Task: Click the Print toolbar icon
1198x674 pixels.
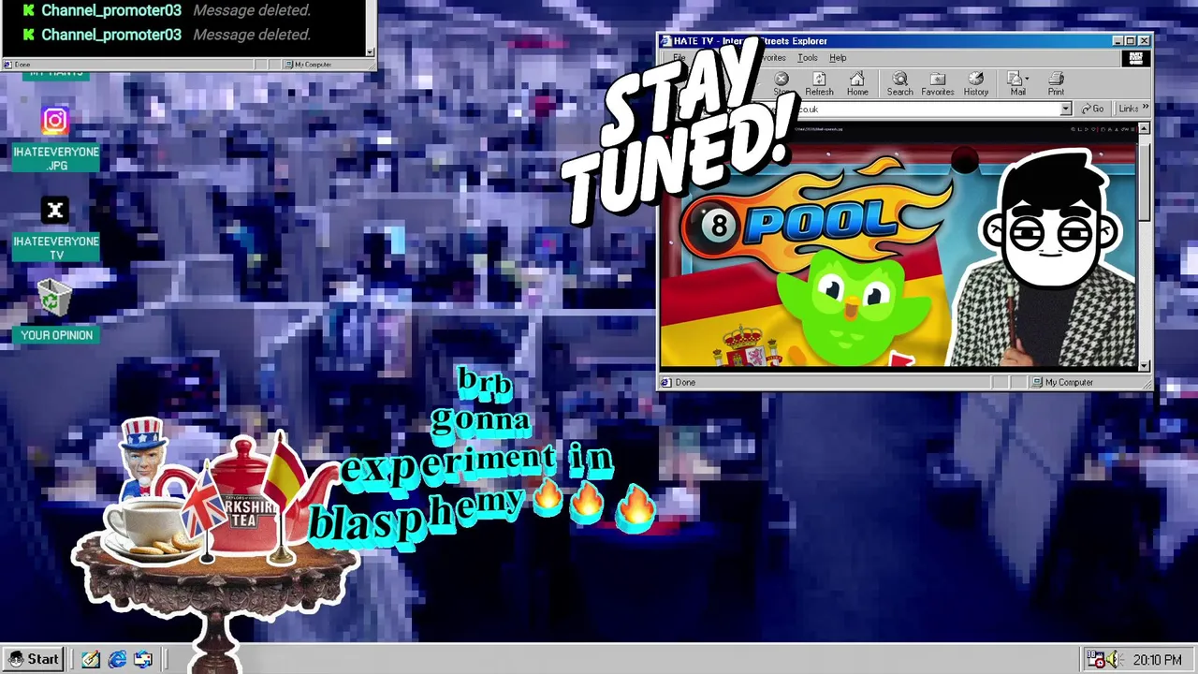Action: pyautogui.click(x=1056, y=83)
